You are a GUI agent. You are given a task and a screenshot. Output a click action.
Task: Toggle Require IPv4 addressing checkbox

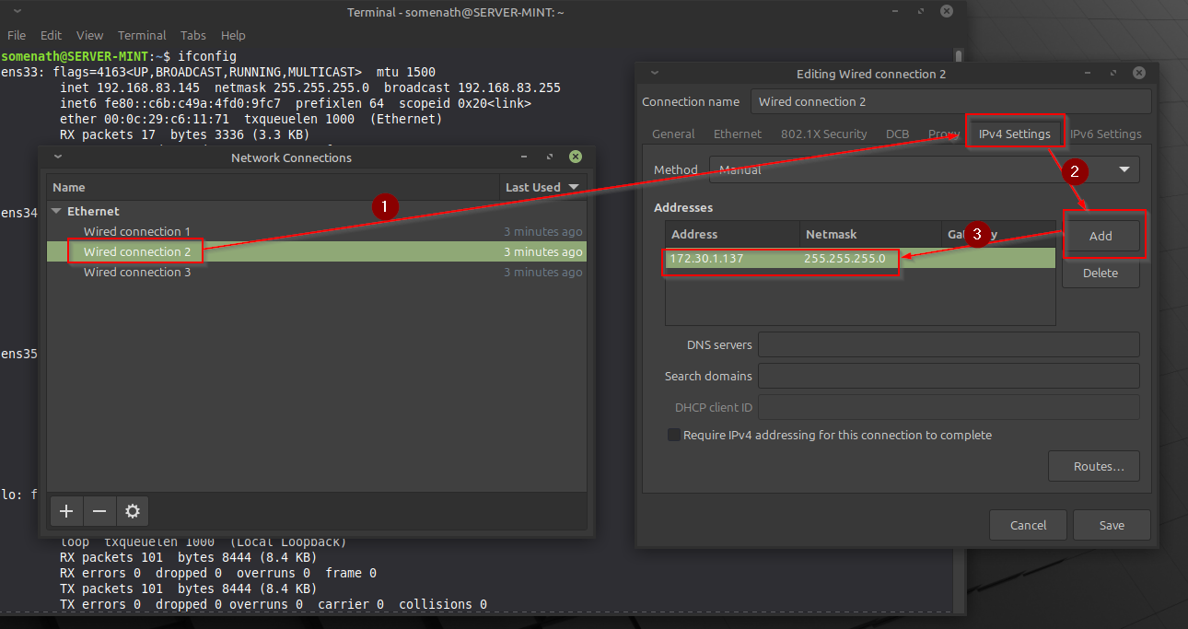point(674,435)
